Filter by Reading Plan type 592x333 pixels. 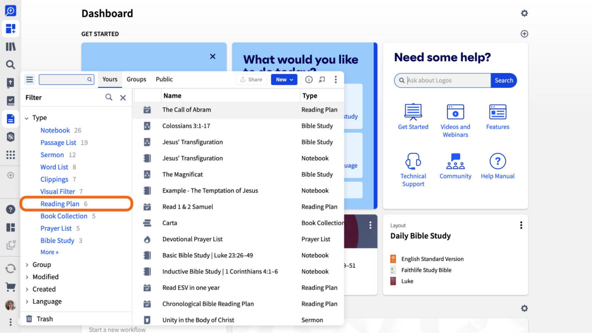[x=60, y=203]
